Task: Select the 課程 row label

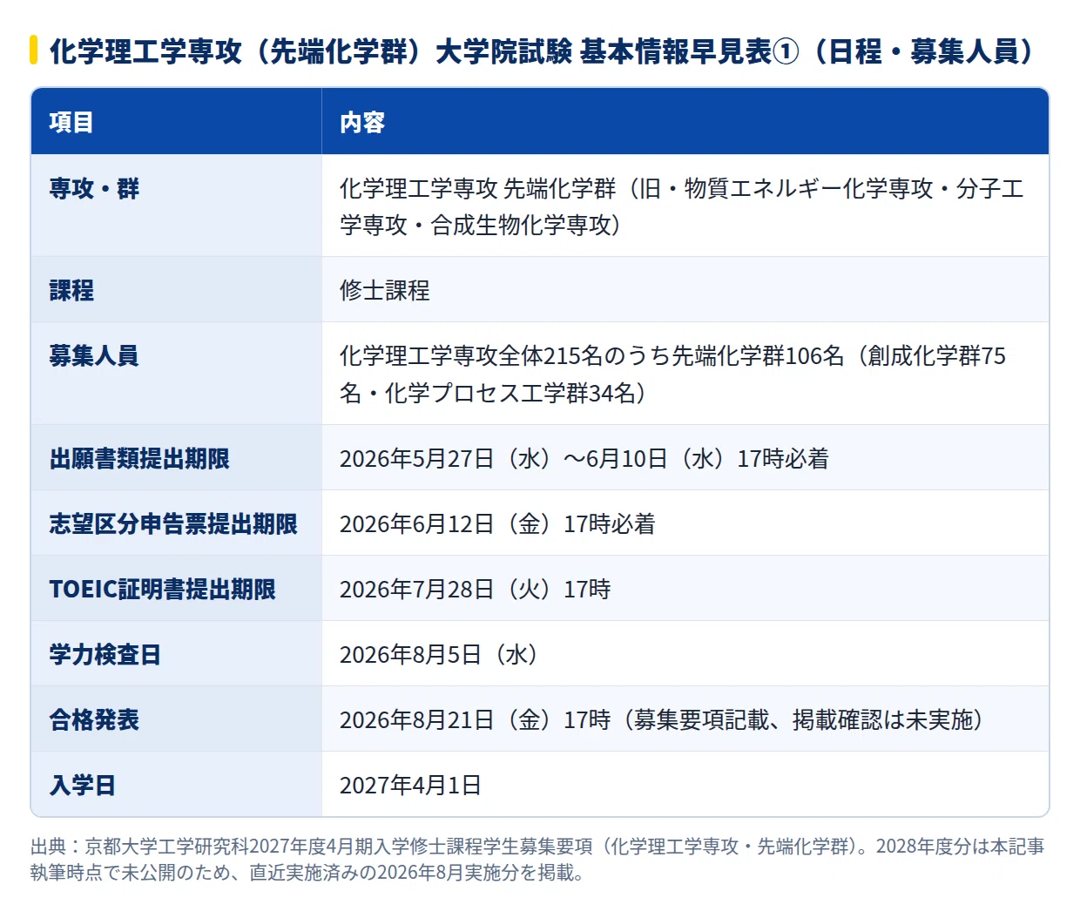Action: [x=176, y=289]
